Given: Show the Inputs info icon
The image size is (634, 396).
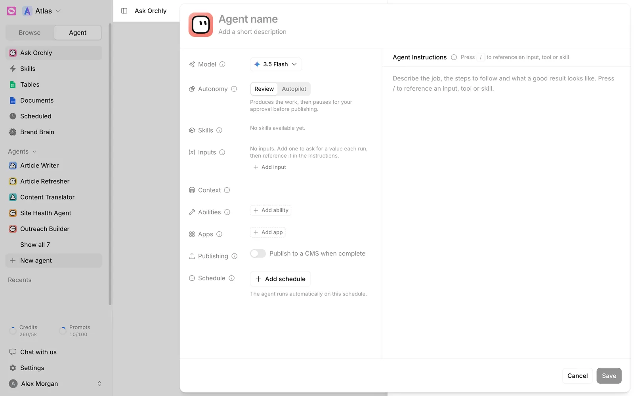Looking at the screenshot, I should (x=222, y=152).
